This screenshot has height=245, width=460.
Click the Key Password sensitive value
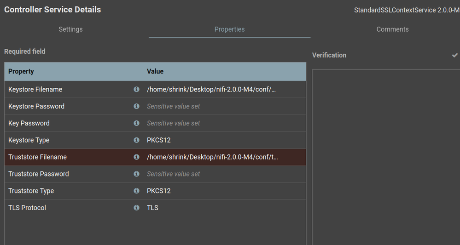tap(174, 123)
